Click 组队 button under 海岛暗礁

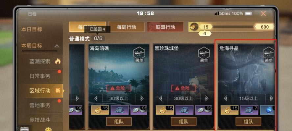click(119, 122)
